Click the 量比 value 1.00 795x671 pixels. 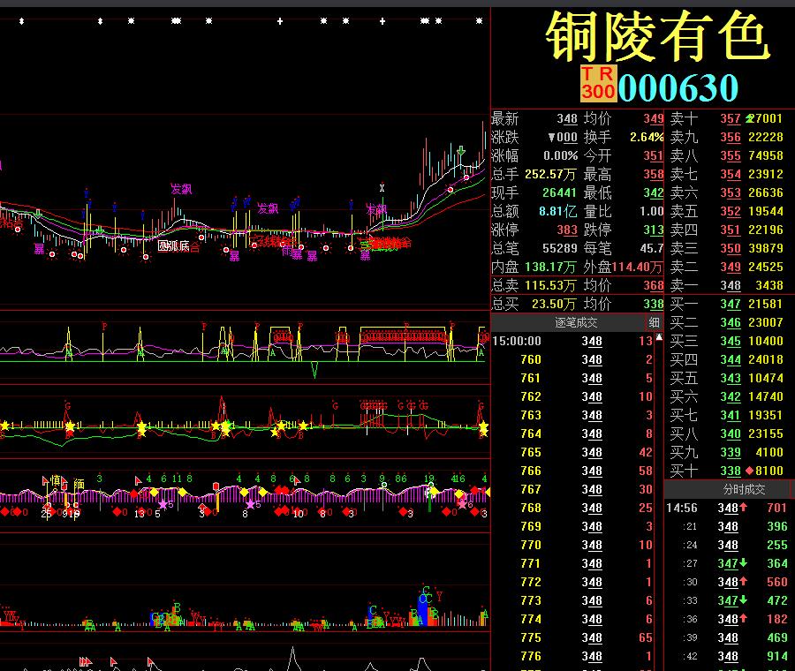tap(652, 211)
